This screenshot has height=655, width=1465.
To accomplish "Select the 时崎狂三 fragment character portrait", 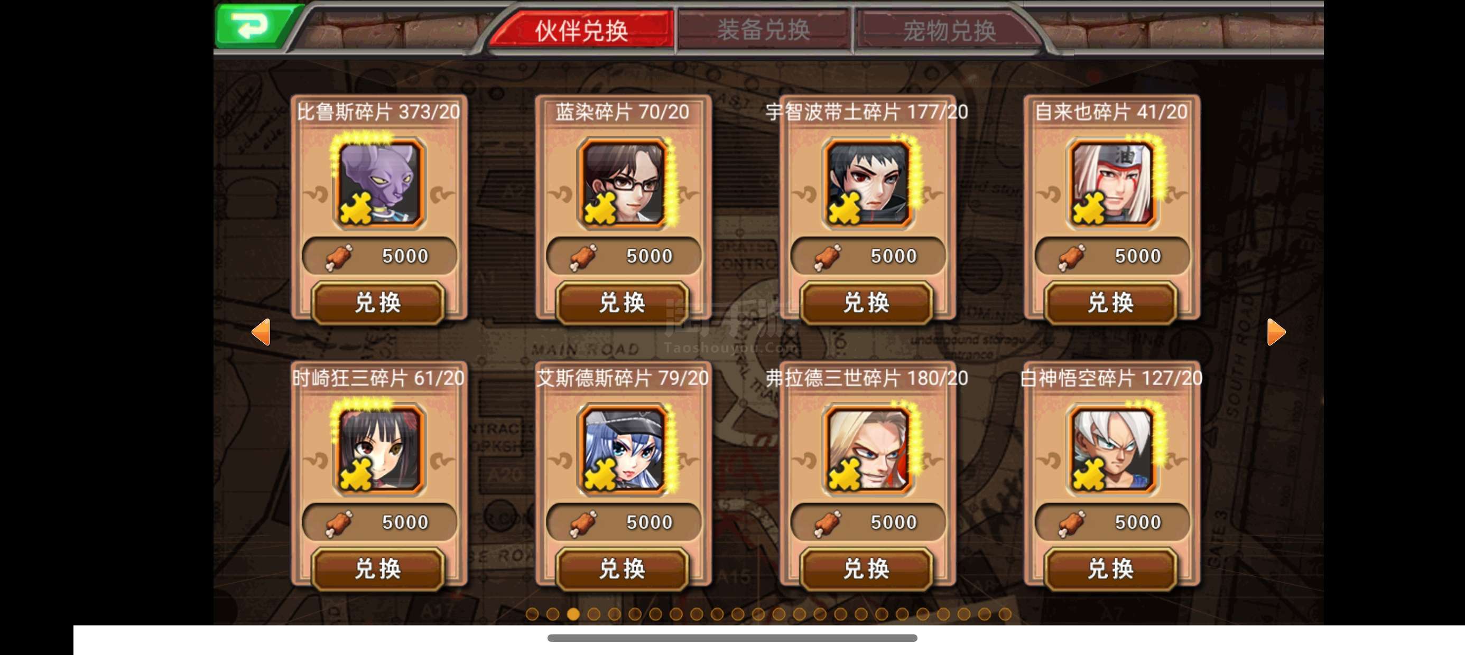I will point(379,449).
